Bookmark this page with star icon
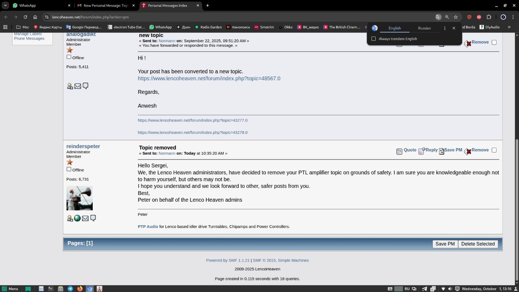Viewport: 519px width, 292px height. click(x=456, y=17)
